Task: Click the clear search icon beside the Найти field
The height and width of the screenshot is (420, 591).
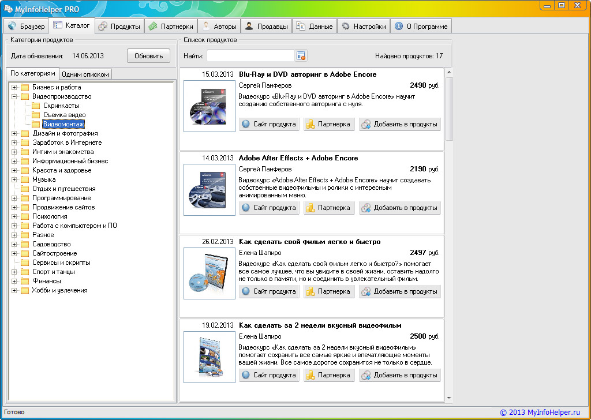Action: point(301,56)
